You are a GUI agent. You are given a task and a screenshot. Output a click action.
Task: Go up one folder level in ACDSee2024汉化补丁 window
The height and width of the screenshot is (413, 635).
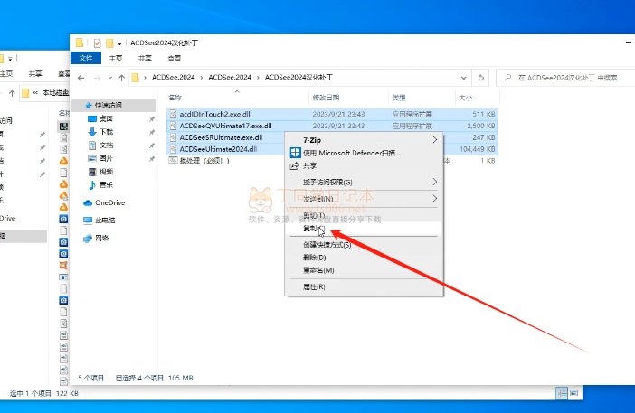coord(121,78)
